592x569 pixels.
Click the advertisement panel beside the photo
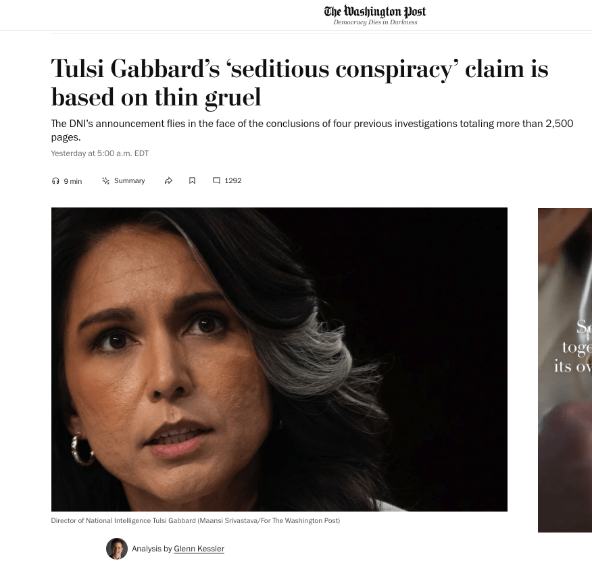click(x=565, y=370)
